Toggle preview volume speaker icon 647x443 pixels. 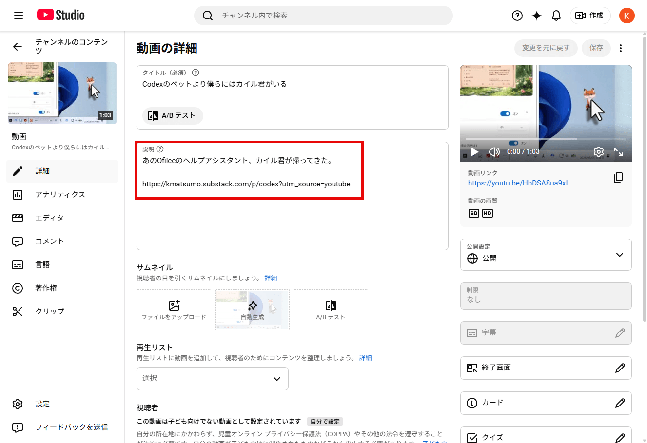click(494, 152)
